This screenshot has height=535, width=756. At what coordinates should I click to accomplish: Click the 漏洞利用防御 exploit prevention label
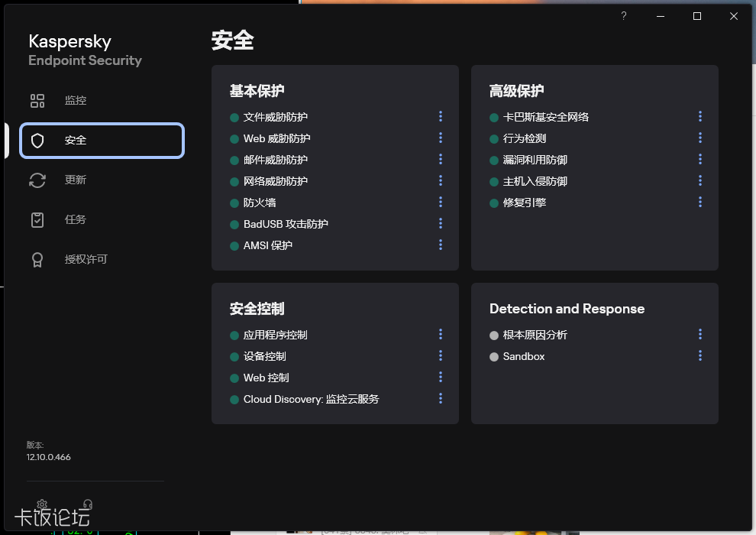point(535,160)
